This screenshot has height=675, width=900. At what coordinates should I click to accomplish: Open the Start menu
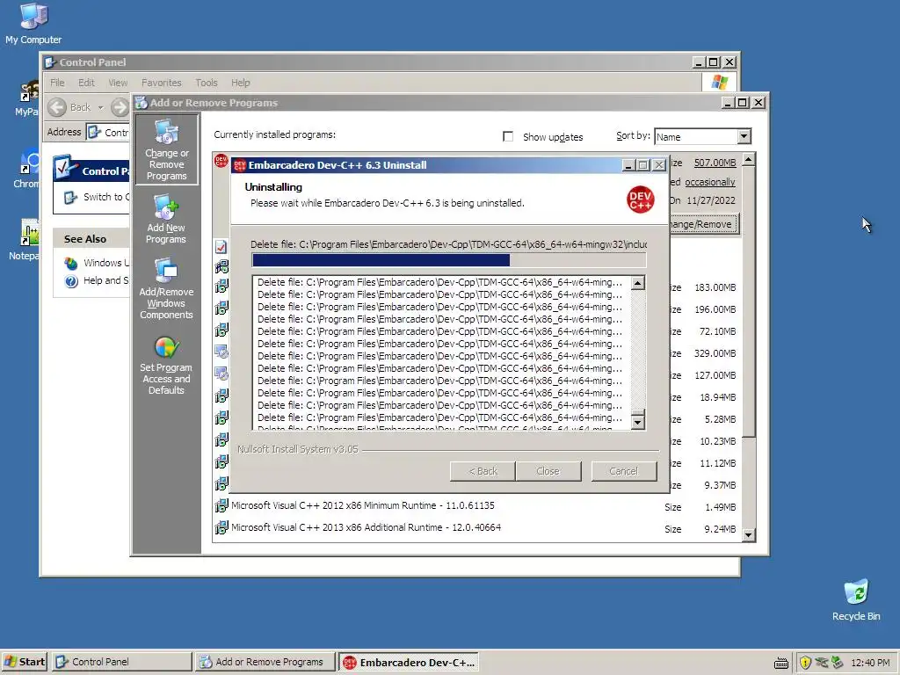point(25,662)
